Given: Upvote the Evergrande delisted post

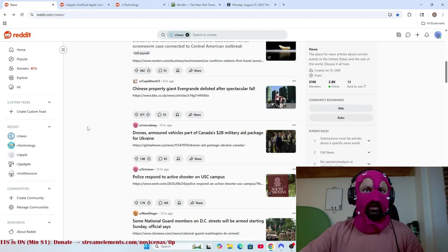Looking at the screenshot, I should [136, 114].
